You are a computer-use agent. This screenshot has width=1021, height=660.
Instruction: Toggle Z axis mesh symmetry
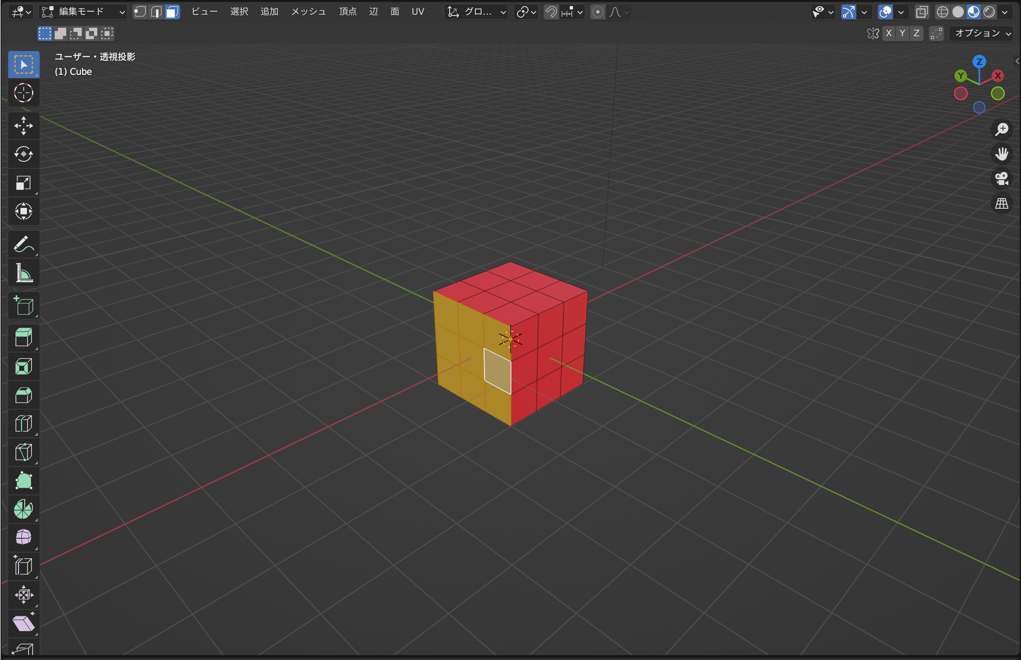[x=916, y=33]
